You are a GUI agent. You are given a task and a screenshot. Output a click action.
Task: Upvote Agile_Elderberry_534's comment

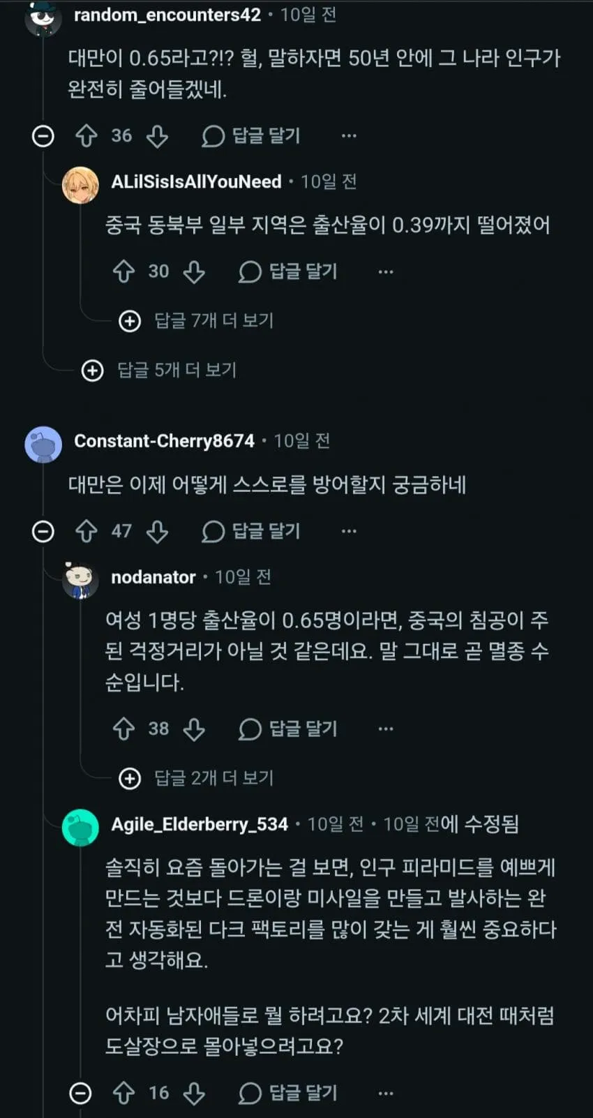click(123, 1093)
